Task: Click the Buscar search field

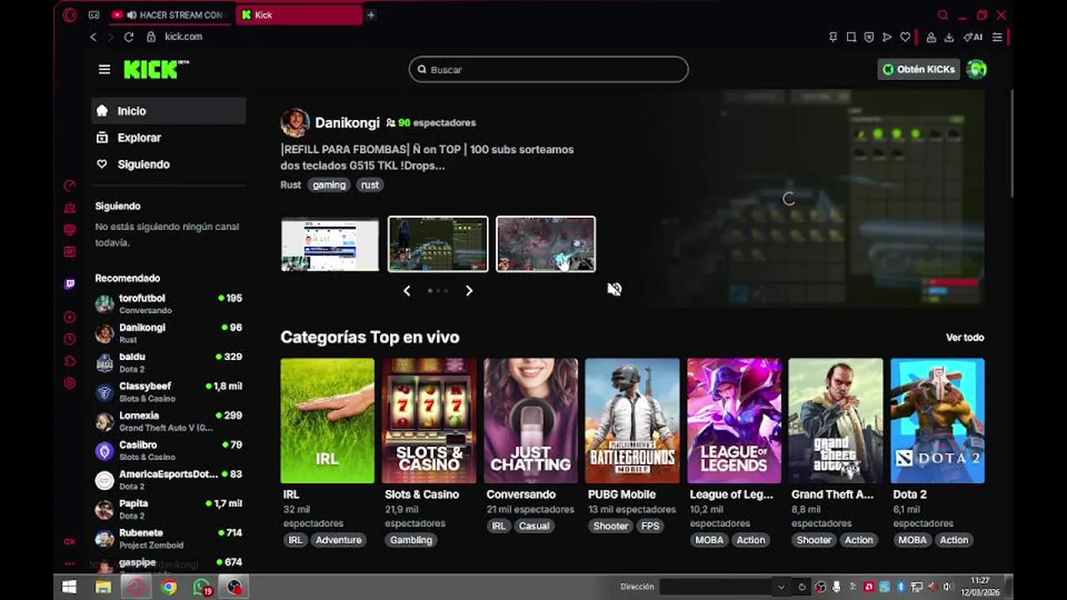Action: pyautogui.click(x=549, y=69)
